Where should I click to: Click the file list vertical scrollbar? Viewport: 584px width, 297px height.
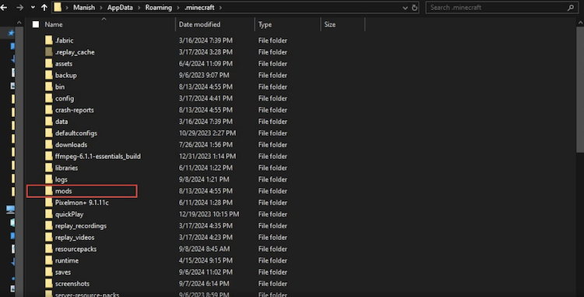580,90
